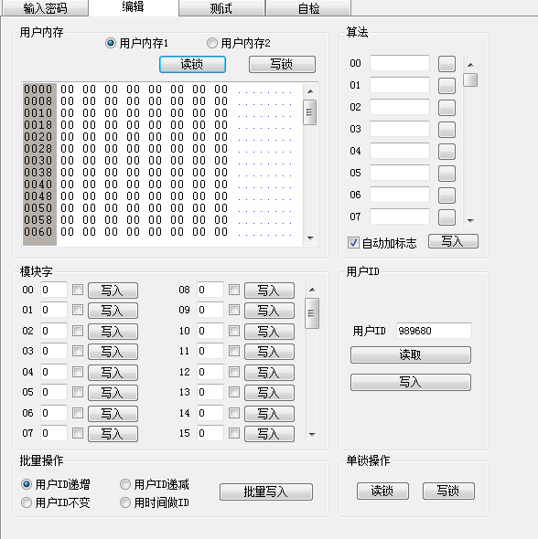
Task: Click up arrow of 算法 scrollbar
Action: click(470, 65)
